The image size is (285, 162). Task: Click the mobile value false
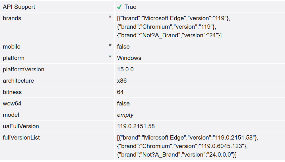coord(123,47)
